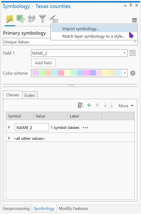Move selected value up with arrow
The height and width of the screenshot is (214, 141).
tap(97, 105)
